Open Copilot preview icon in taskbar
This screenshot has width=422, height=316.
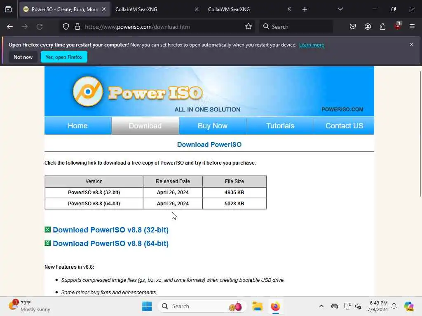coord(409,306)
